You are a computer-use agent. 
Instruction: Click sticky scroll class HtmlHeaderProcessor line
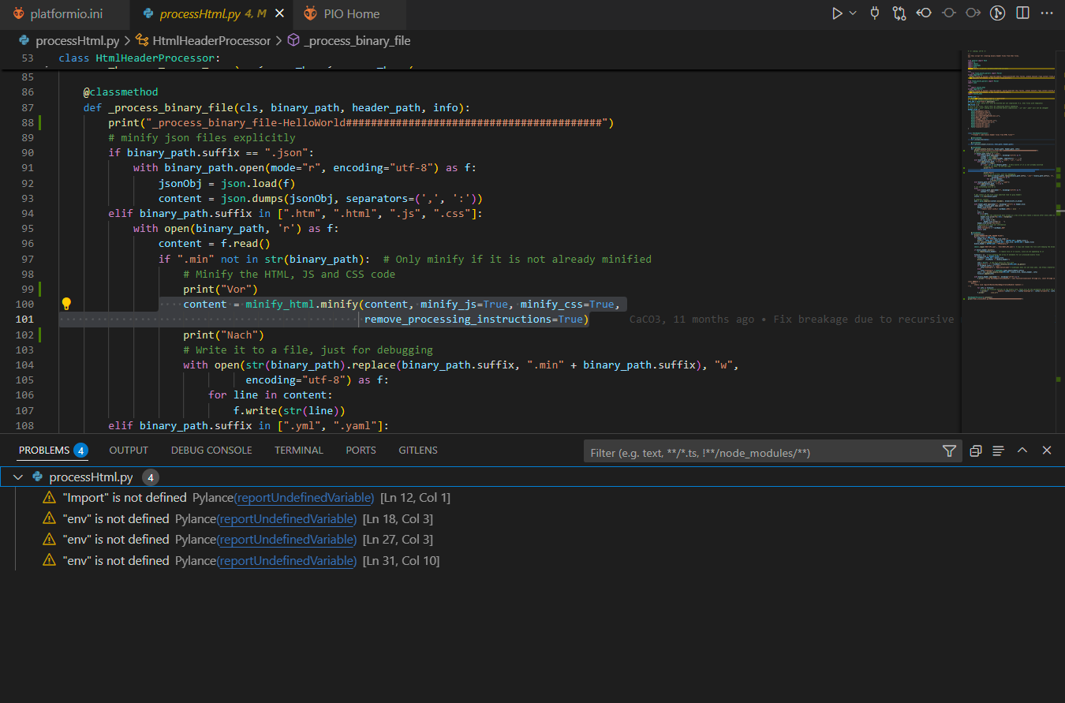(x=139, y=58)
